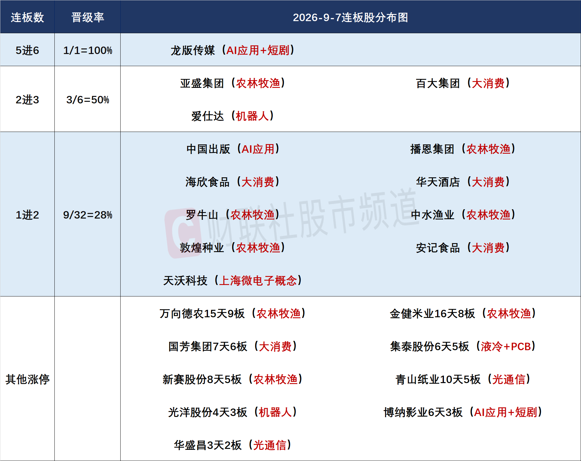
Task: Select the 5进6 row label
Action: [x=27, y=50]
